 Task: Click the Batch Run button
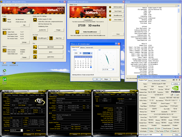(59, 38)
